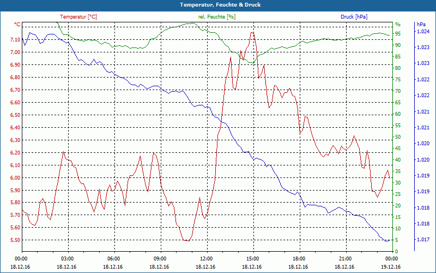The height and width of the screenshot is (273, 436).
Task: Click the green '80' humidity axis label
Action: tap(398, 68)
